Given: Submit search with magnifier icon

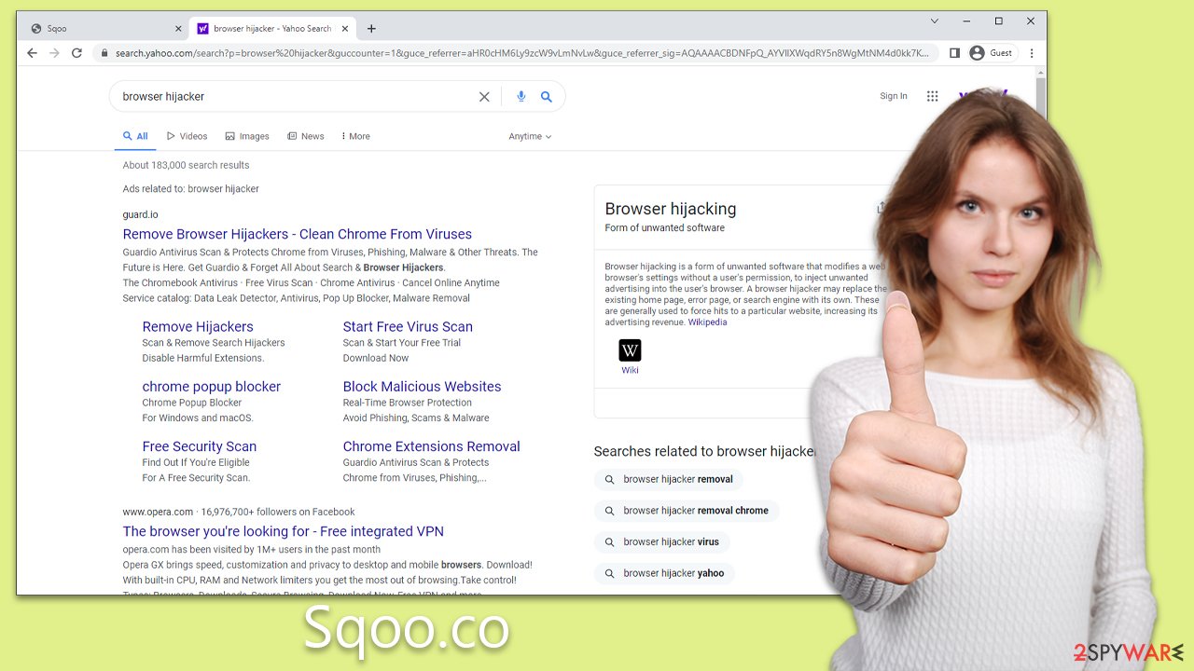Looking at the screenshot, I should point(547,96).
